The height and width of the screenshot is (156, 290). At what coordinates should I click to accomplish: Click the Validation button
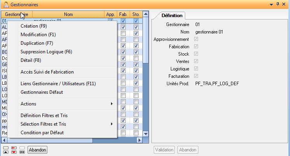tap(164, 150)
